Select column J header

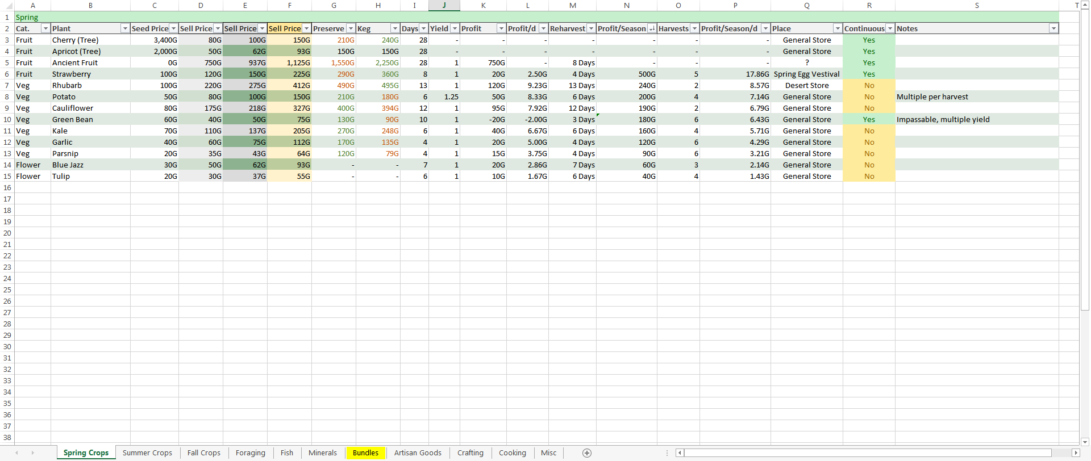pos(444,6)
